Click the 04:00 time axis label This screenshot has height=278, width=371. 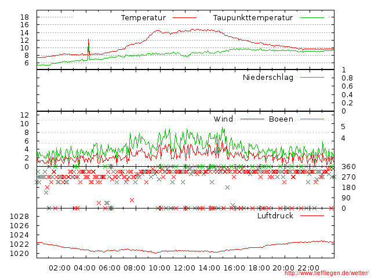coord(85,268)
